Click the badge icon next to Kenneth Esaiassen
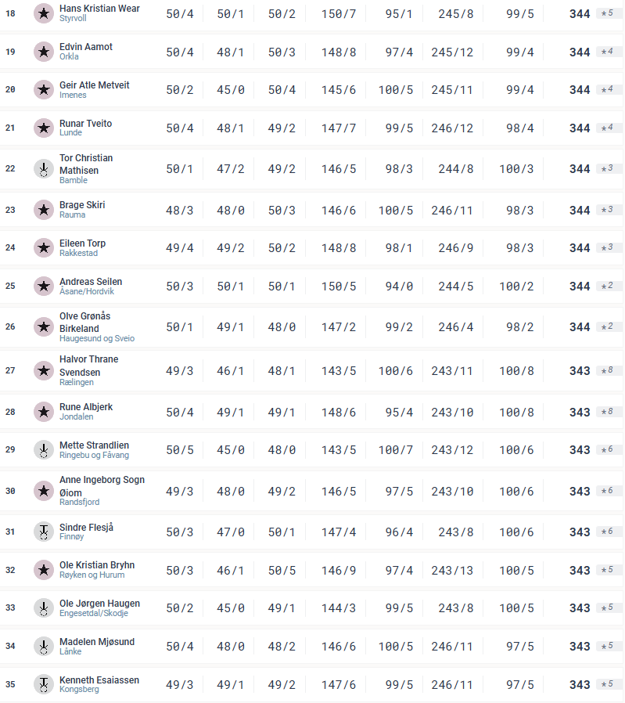This screenshot has width=625, height=703. pyautogui.click(x=44, y=685)
